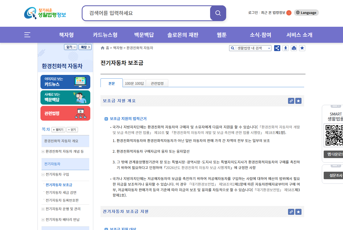Screen dimensions: 343x230
Task: Open 생활법령 내 검색 dropdown
Action: [250, 48]
